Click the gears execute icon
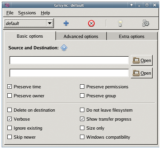 [146, 23]
